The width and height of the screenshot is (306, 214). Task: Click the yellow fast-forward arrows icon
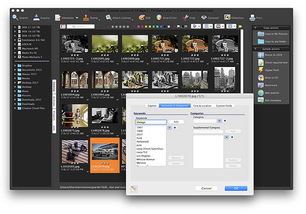pos(240,26)
